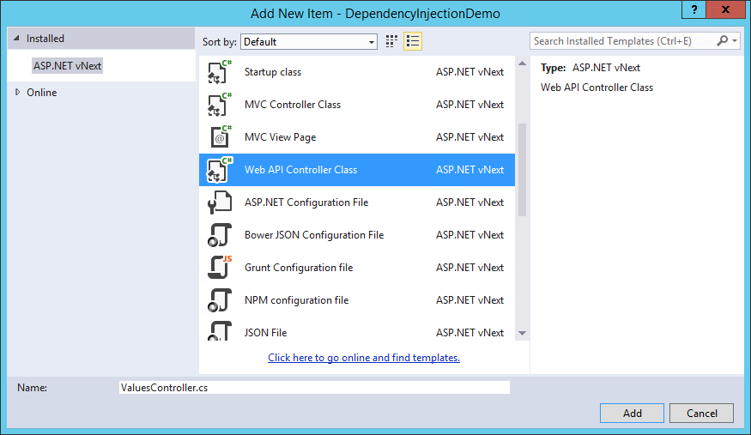Click template list scroll down arrow
Viewport: 751px width, 435px height.
click(522, 333)
